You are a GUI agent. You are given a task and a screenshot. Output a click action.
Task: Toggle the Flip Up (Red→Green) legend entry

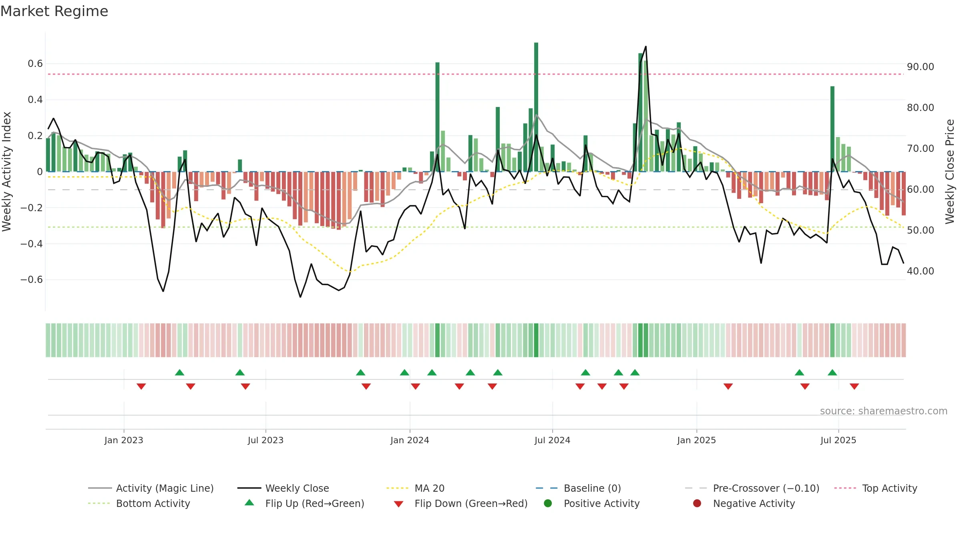tap(304, 503)
